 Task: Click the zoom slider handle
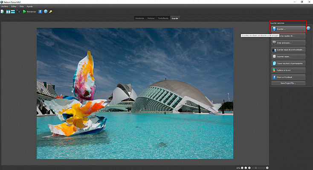point(256,168)
